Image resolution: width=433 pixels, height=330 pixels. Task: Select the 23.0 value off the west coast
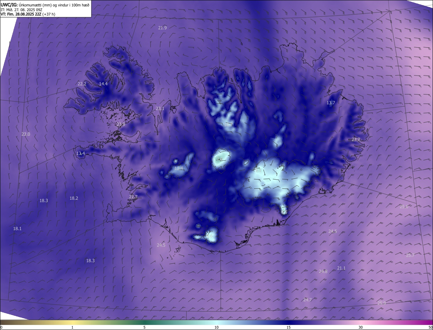pos(26,134)
